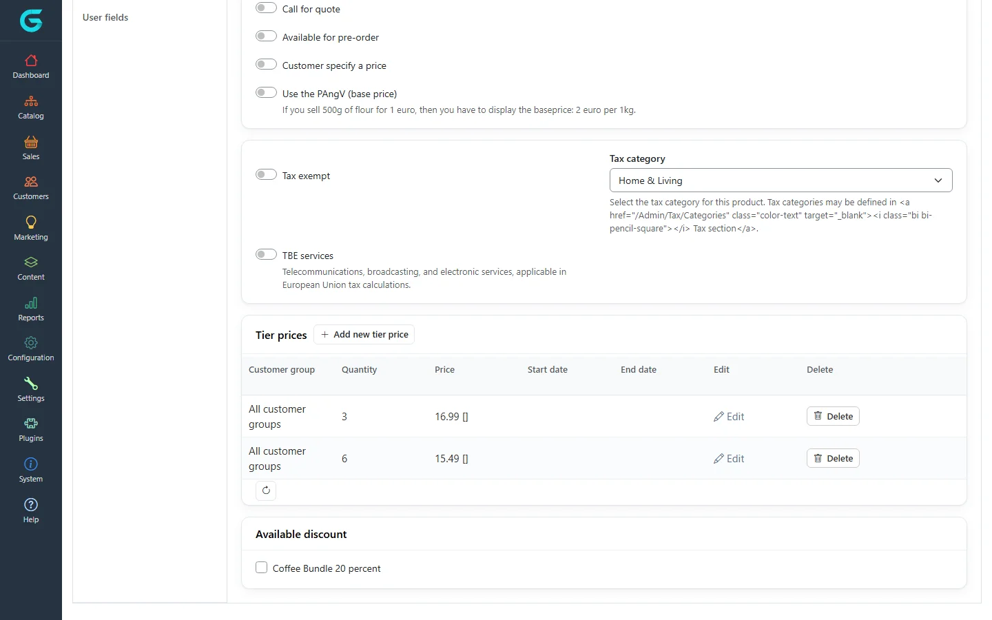Image resolution: width=992 pixels, height=620 pixels.
Task: Add a new tier price
Action: point(364,335)
